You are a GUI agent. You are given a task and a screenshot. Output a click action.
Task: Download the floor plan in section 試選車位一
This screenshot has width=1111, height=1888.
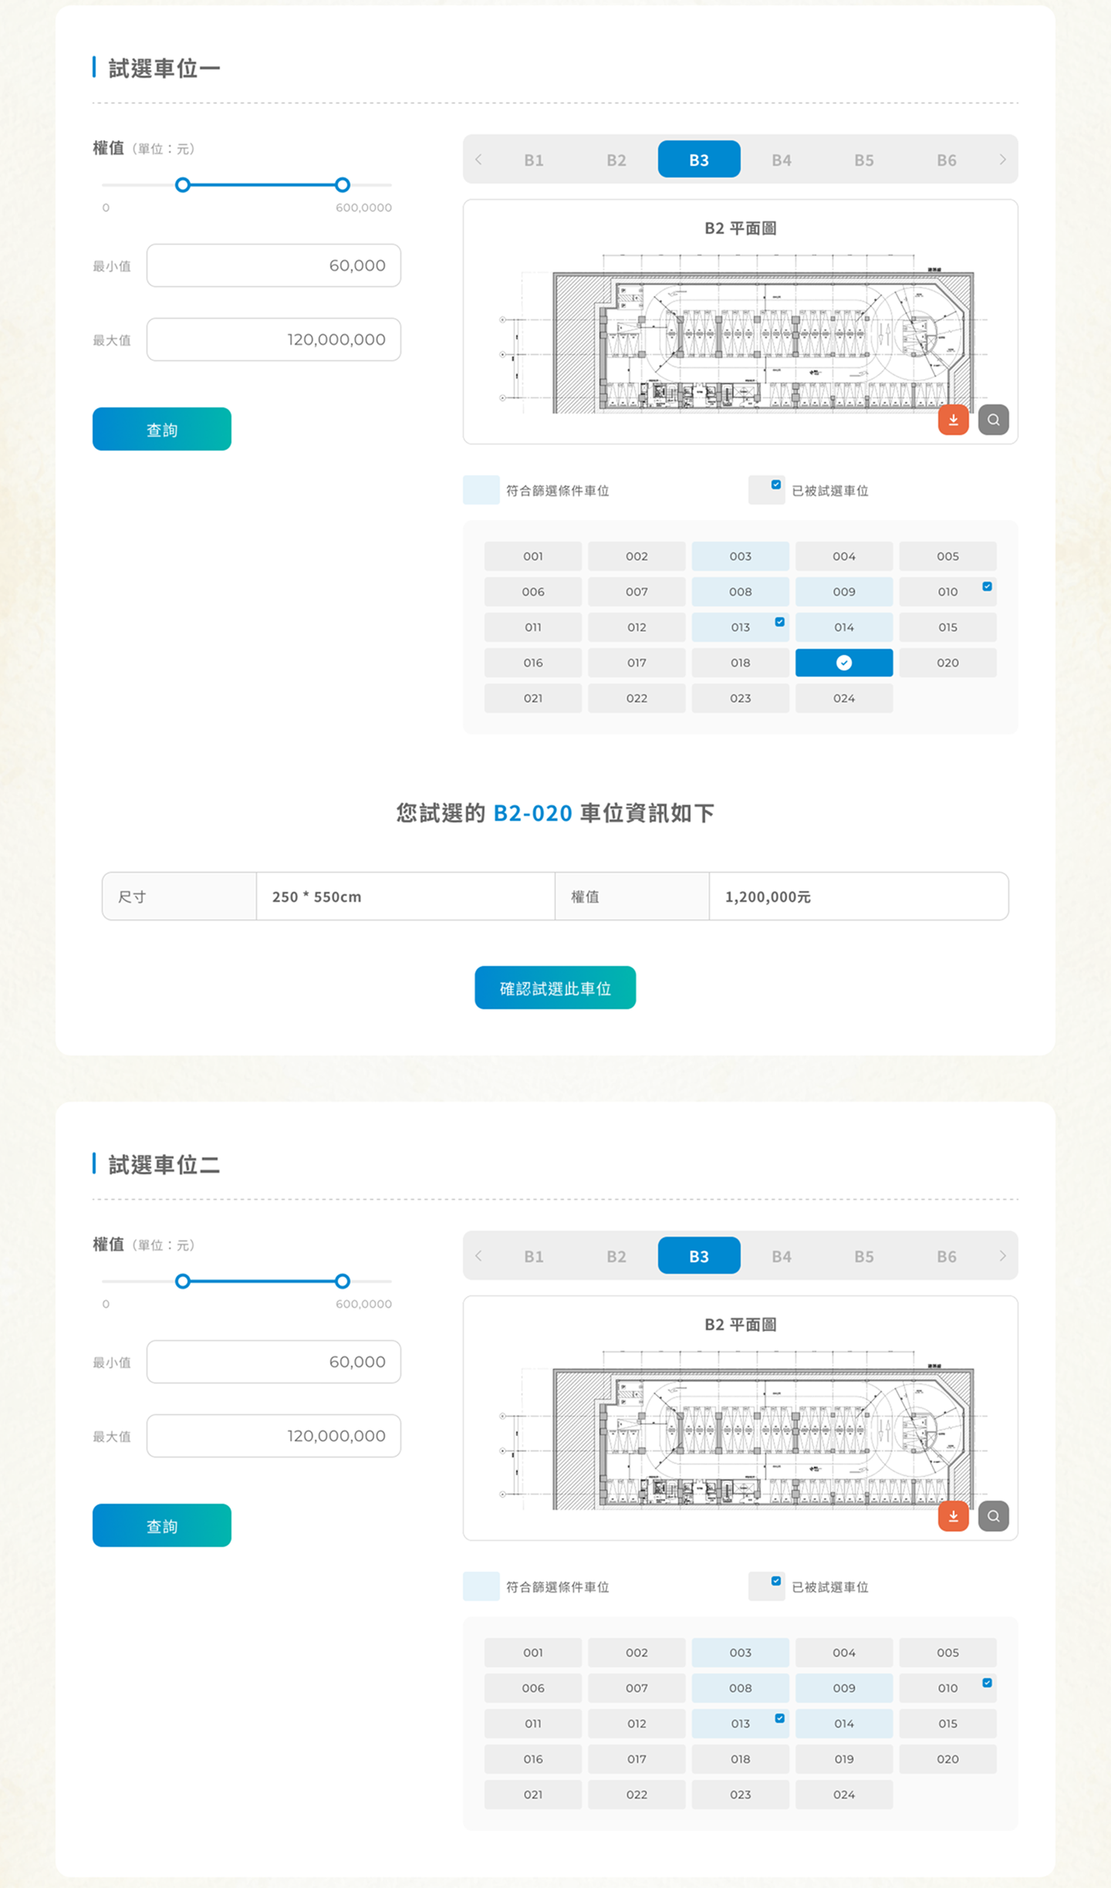953,420
